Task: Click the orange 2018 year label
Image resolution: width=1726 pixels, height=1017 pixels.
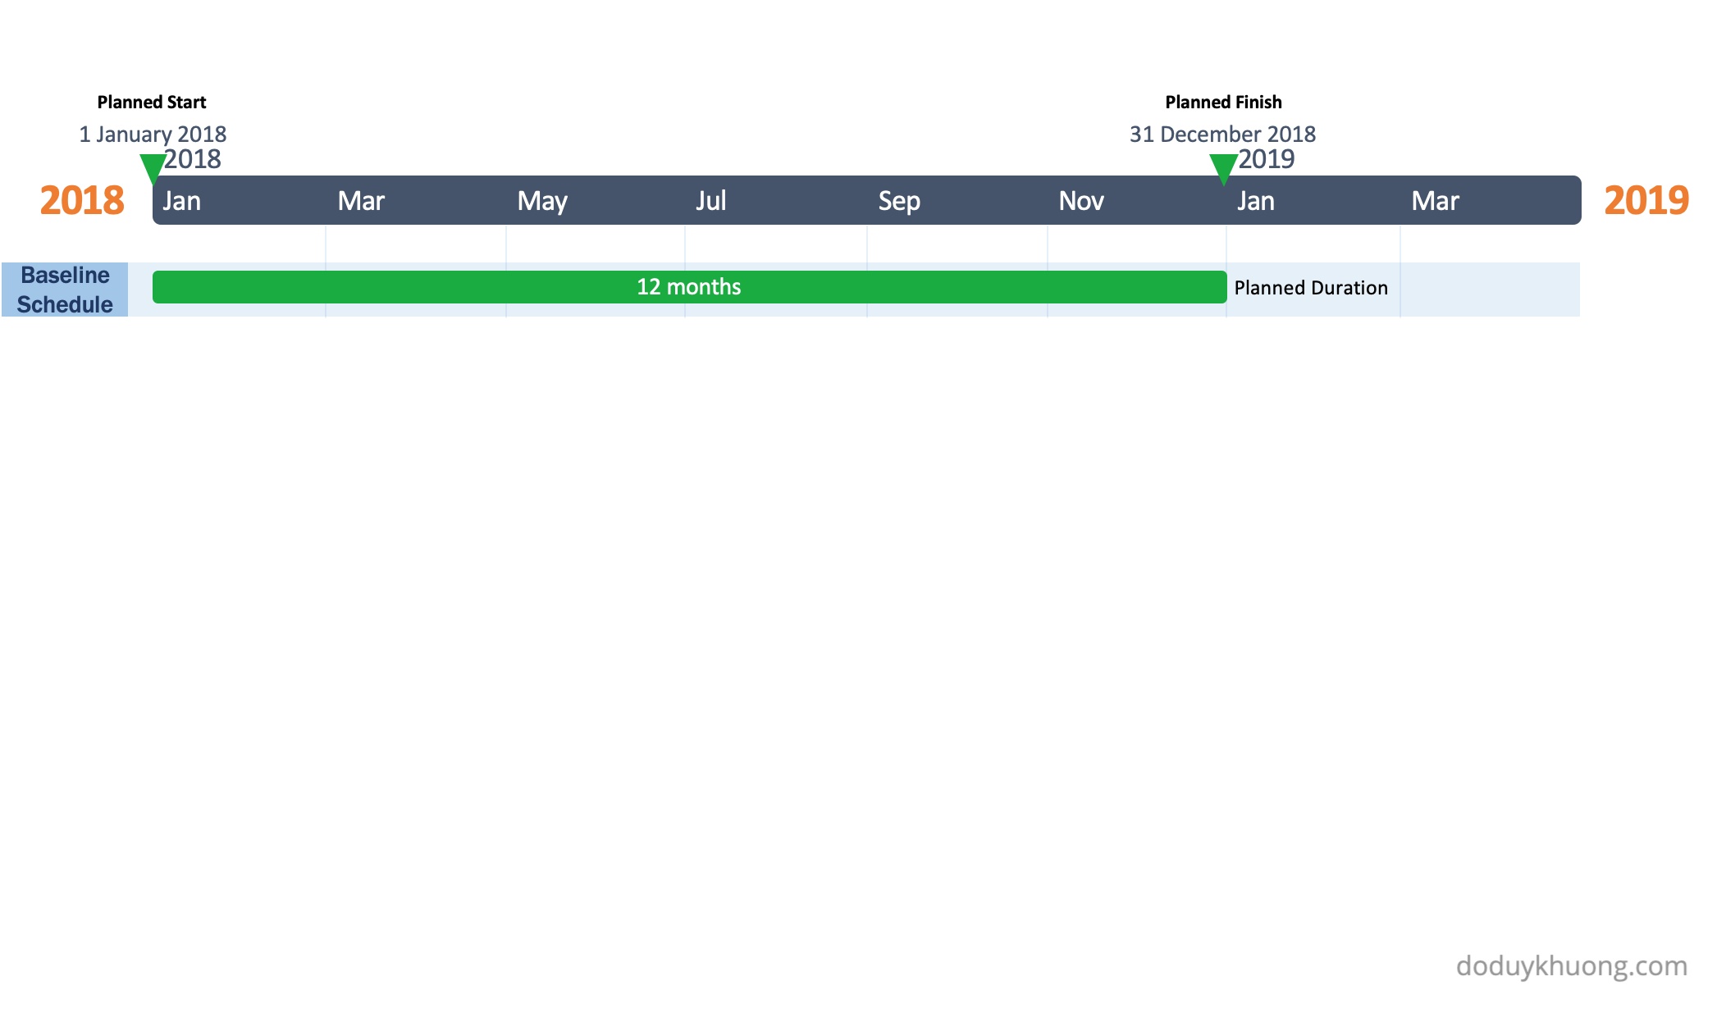Action: click(x=82, y=201)
